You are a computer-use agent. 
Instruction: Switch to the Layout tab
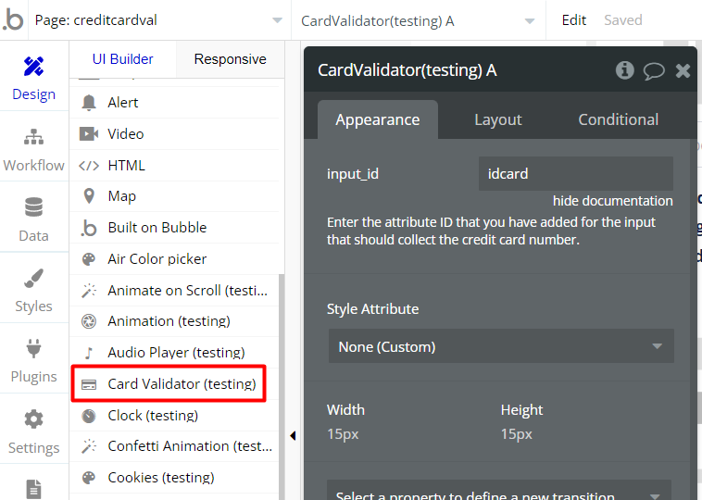pos(497,119)
